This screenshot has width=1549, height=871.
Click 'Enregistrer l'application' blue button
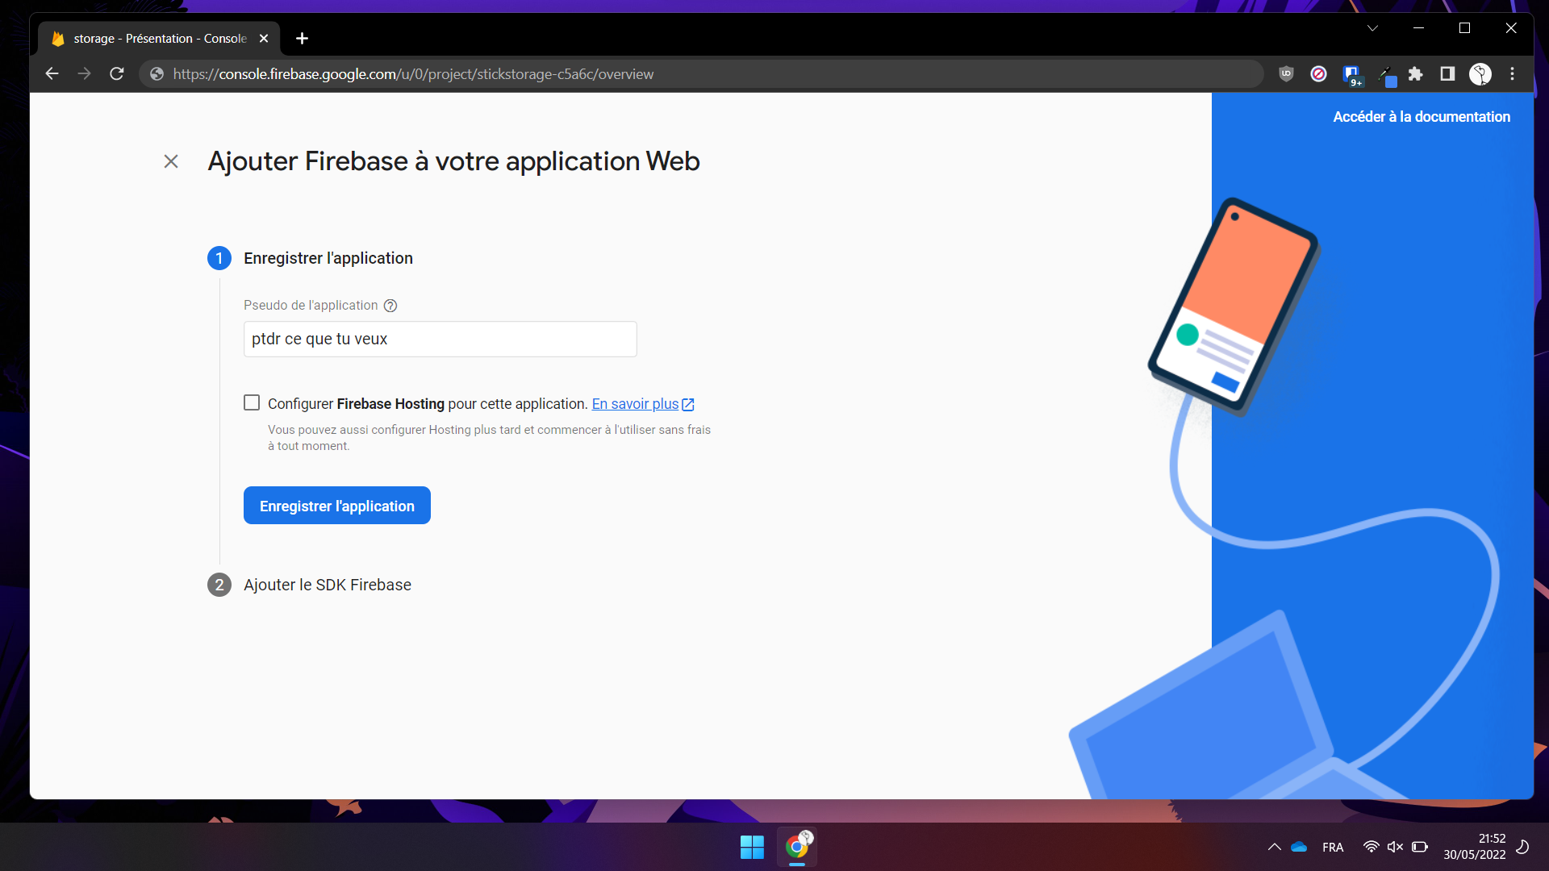pos(336,506)
